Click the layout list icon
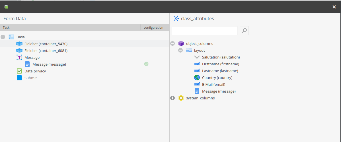 pos(189,50)
